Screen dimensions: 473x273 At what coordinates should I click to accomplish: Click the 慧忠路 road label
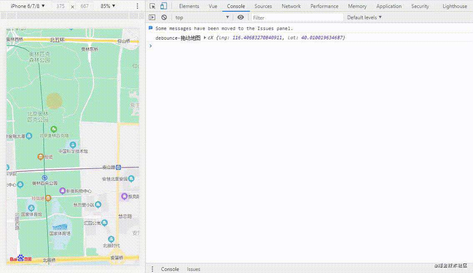pyautogui.click(x=125, y=216)
